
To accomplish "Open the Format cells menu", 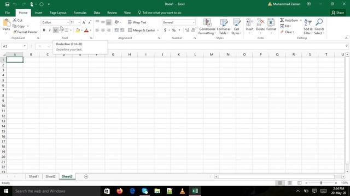I will point(271,26).
